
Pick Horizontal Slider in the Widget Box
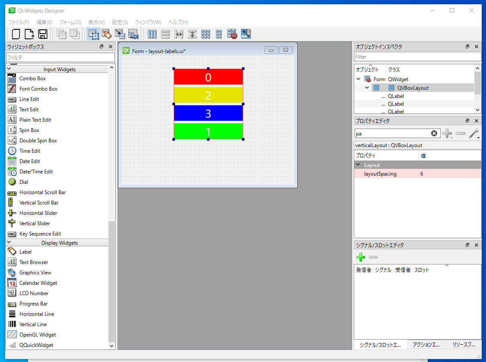click(x=38, y=213)
